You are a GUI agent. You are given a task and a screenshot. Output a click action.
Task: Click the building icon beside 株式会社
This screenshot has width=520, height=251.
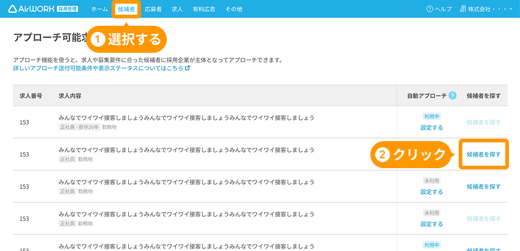coord(463,9)
